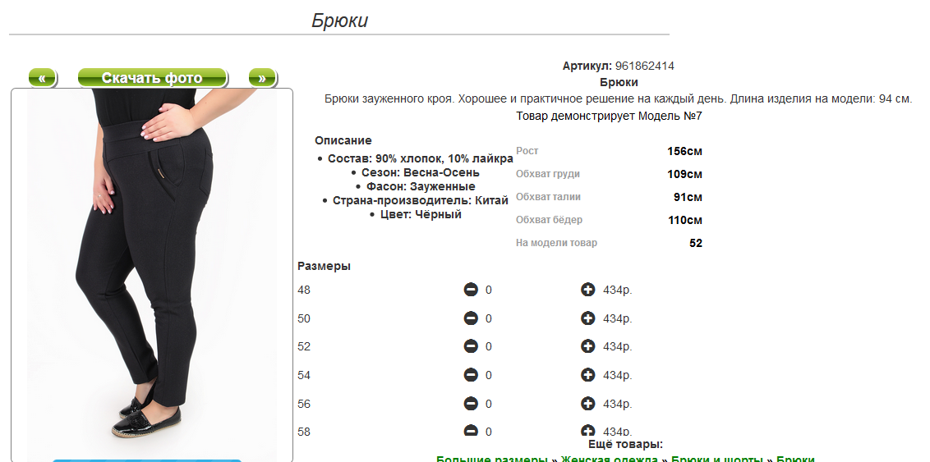Click size label 52 in sizes list
The width and height of the screenshot is (930, 462).
pyautogui.click(x=304, y=346)
